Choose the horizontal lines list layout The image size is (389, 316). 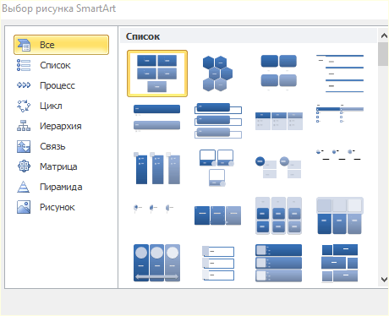click(x=340, y=74)
